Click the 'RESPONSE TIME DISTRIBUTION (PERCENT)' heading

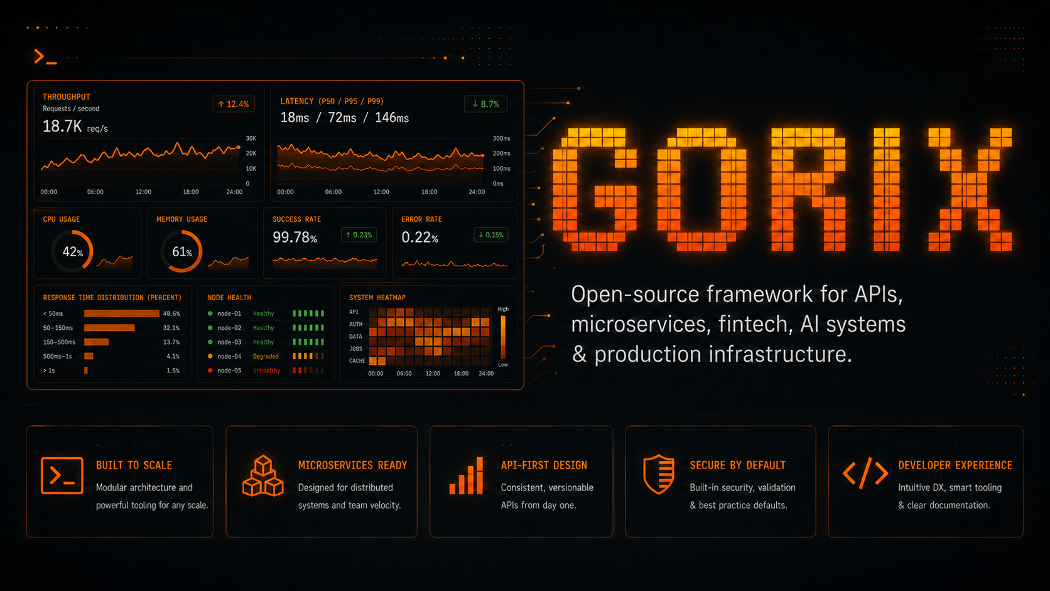(112, 298)
